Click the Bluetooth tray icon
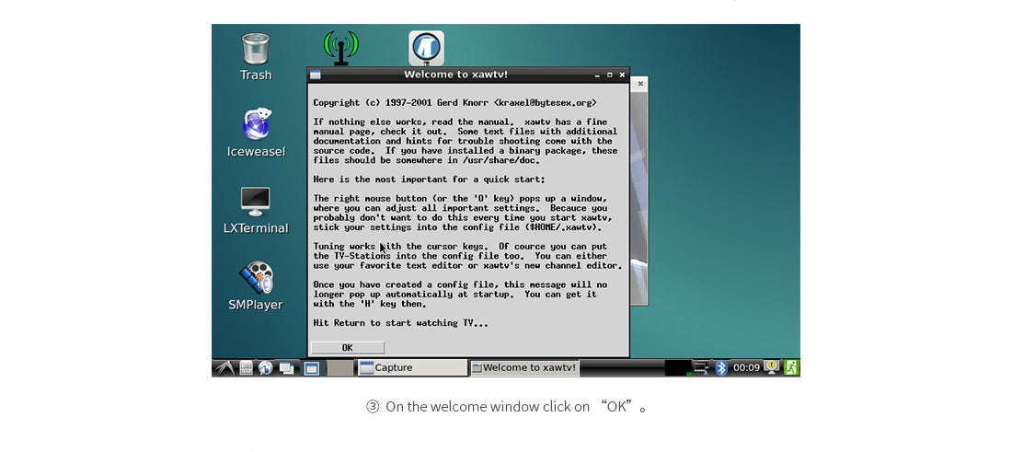 click(x=722, y=368)
